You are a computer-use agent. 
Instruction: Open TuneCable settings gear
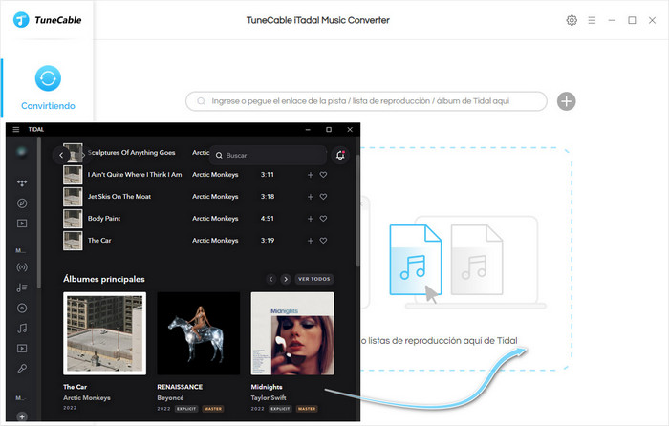[572, 20]
